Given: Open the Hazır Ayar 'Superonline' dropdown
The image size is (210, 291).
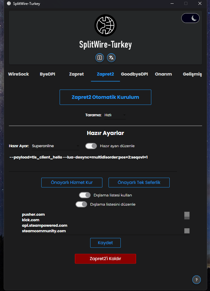Looking at the screenshot, I should (x=55, y=146).
